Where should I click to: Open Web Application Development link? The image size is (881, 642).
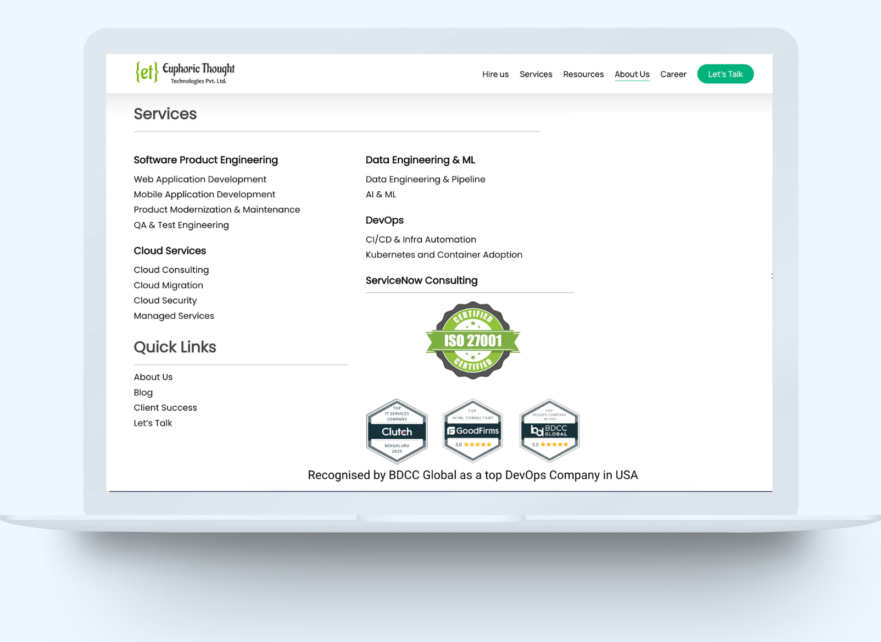200,179
